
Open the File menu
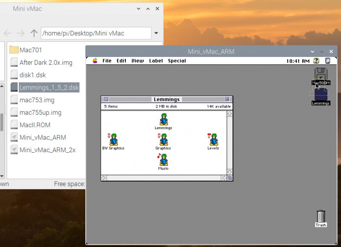(x=107, y=61)
